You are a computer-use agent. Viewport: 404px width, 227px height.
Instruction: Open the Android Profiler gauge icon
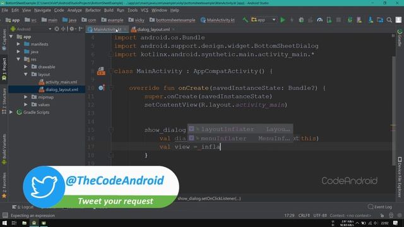tap(320, 20)
